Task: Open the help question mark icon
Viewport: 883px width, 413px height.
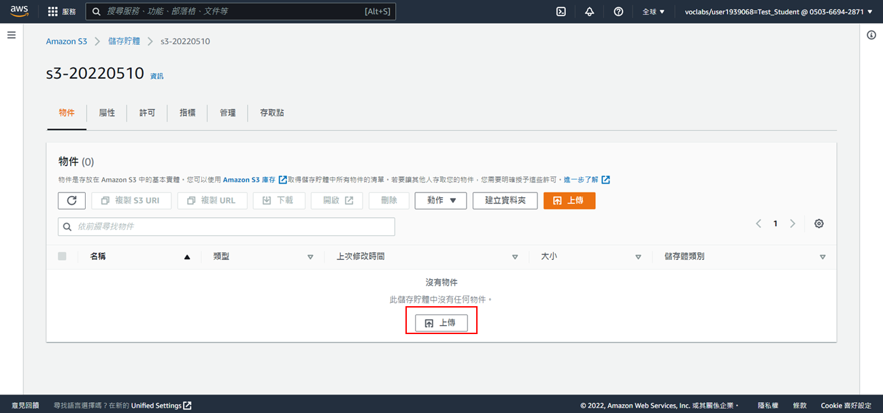Action: point(618,12)
